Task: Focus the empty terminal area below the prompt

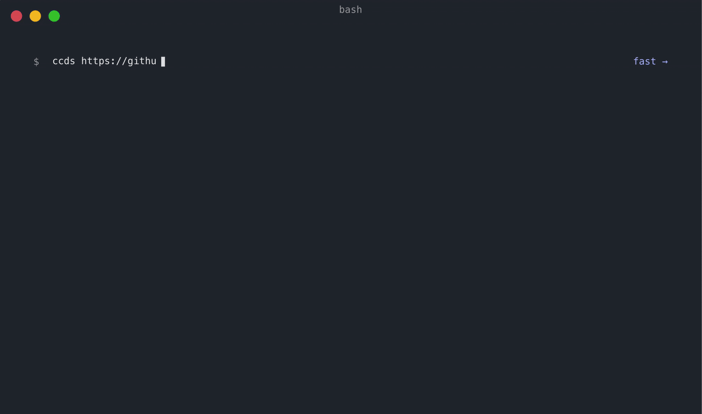Action: coord(351,219)
